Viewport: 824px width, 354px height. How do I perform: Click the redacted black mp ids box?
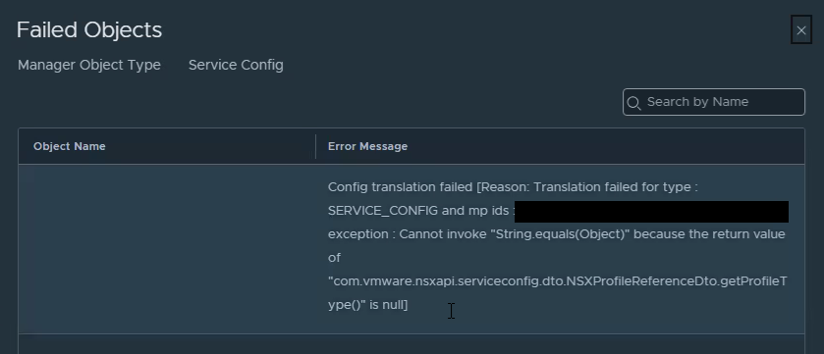[x=651, y=212]
